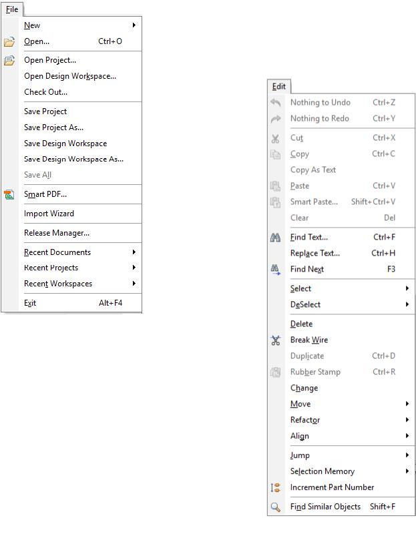This screenshot has height=542, width=416.
Task: Click the Cut scissors icon
Action: pos(276,138)
